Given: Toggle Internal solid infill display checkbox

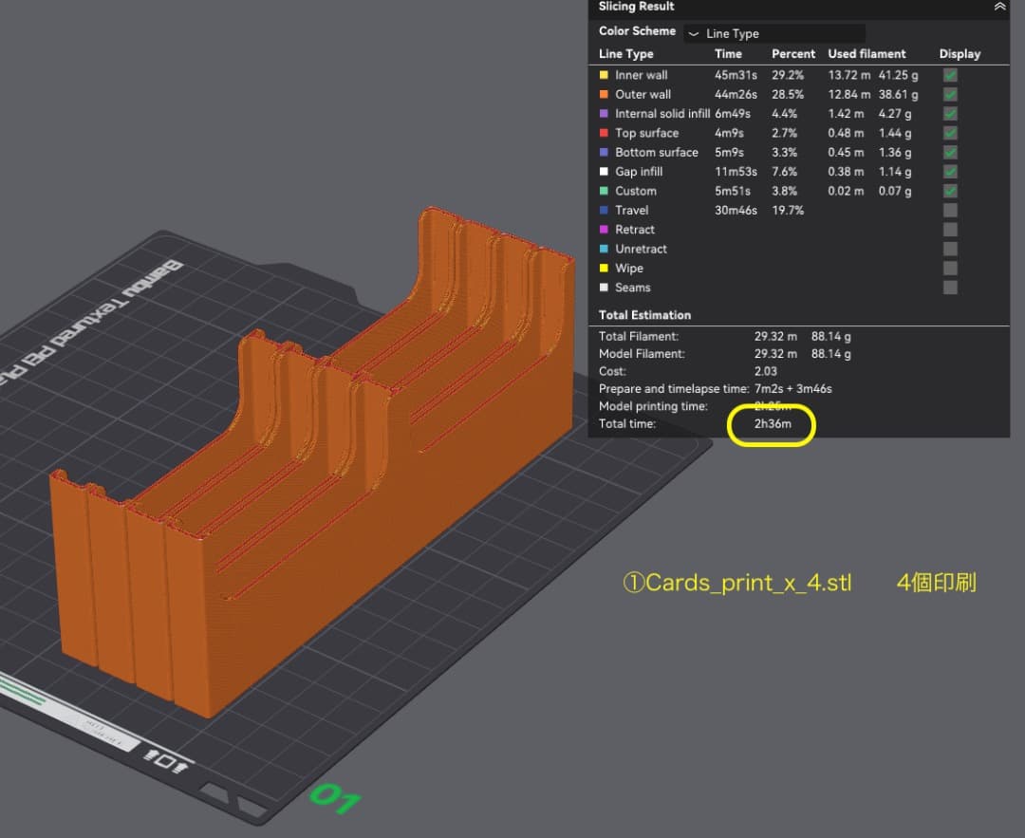Looking at the screenshot, I should [950, 114].
